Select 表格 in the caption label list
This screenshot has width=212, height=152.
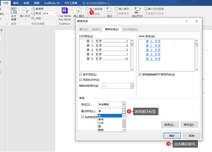click(x=110, y=119)
